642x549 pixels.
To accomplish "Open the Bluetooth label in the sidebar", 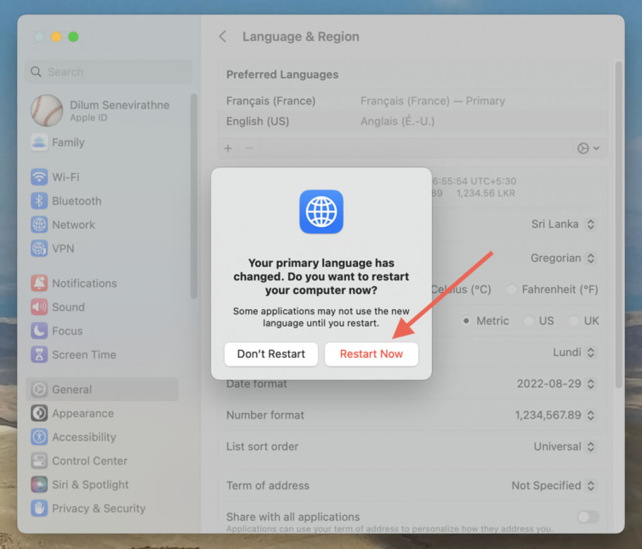I will [76, 201].
